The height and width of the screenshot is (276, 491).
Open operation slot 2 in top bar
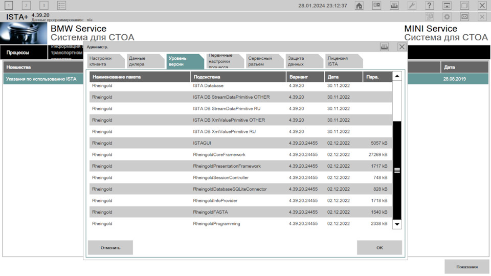pyautogui.click(x=26, y=5)
